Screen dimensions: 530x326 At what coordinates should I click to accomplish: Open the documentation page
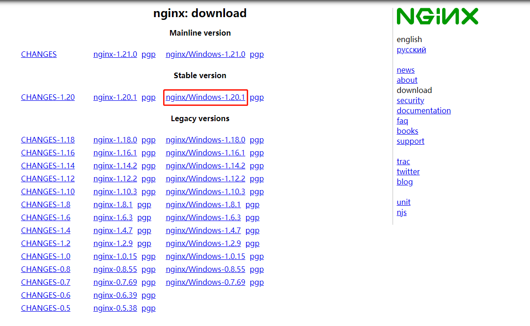[x=424, y=111]
